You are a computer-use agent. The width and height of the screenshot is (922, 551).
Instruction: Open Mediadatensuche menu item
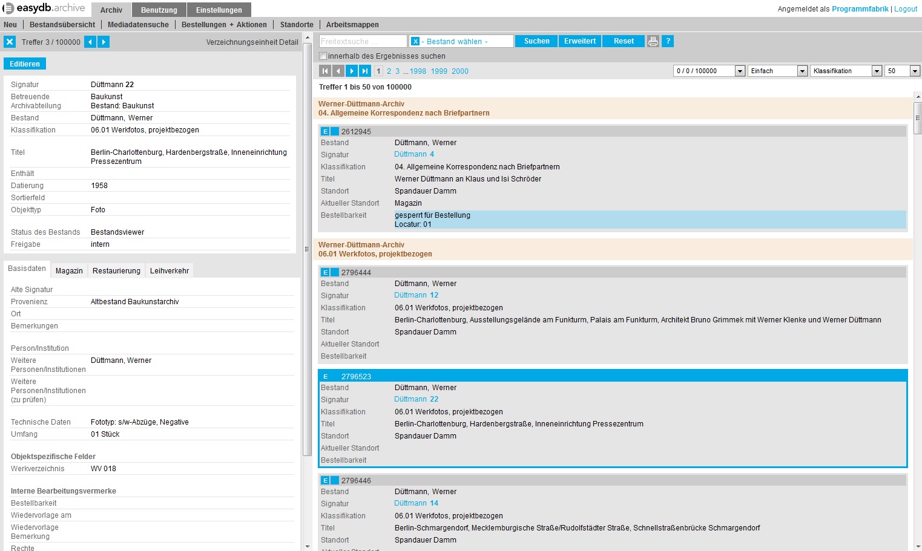point(138,25)
